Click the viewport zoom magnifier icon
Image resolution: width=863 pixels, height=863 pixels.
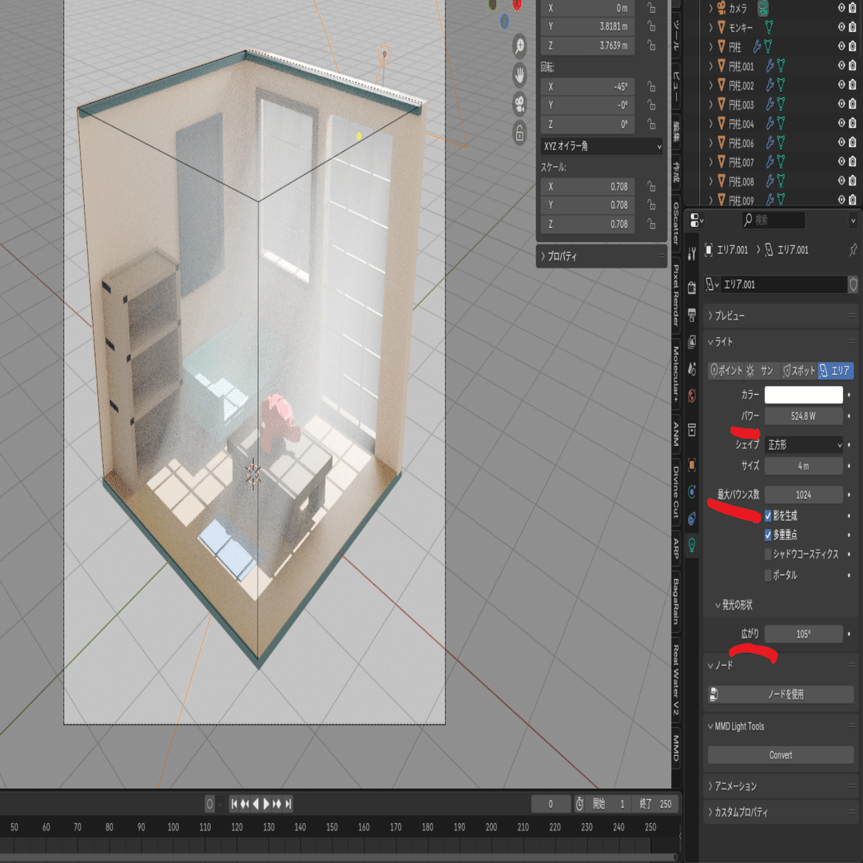pyautogui.click(x=519, y=46)
